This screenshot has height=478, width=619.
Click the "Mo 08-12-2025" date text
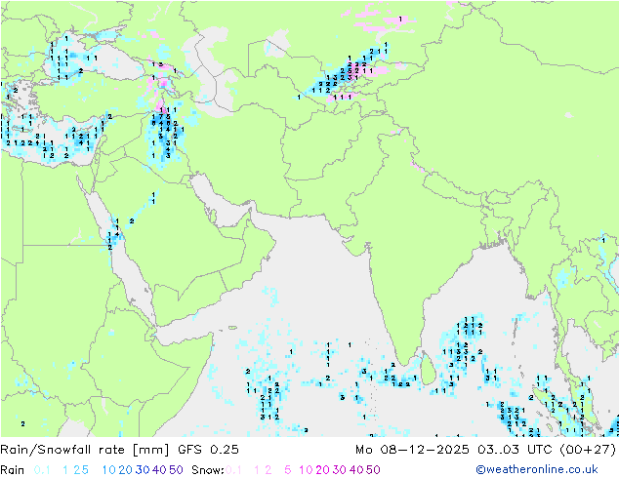(x=412, y=450)
